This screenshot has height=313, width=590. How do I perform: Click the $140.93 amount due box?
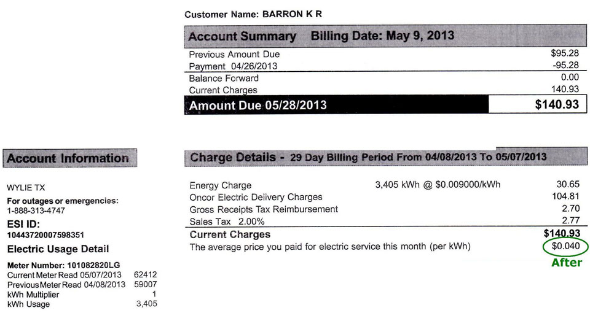point(537,104)
